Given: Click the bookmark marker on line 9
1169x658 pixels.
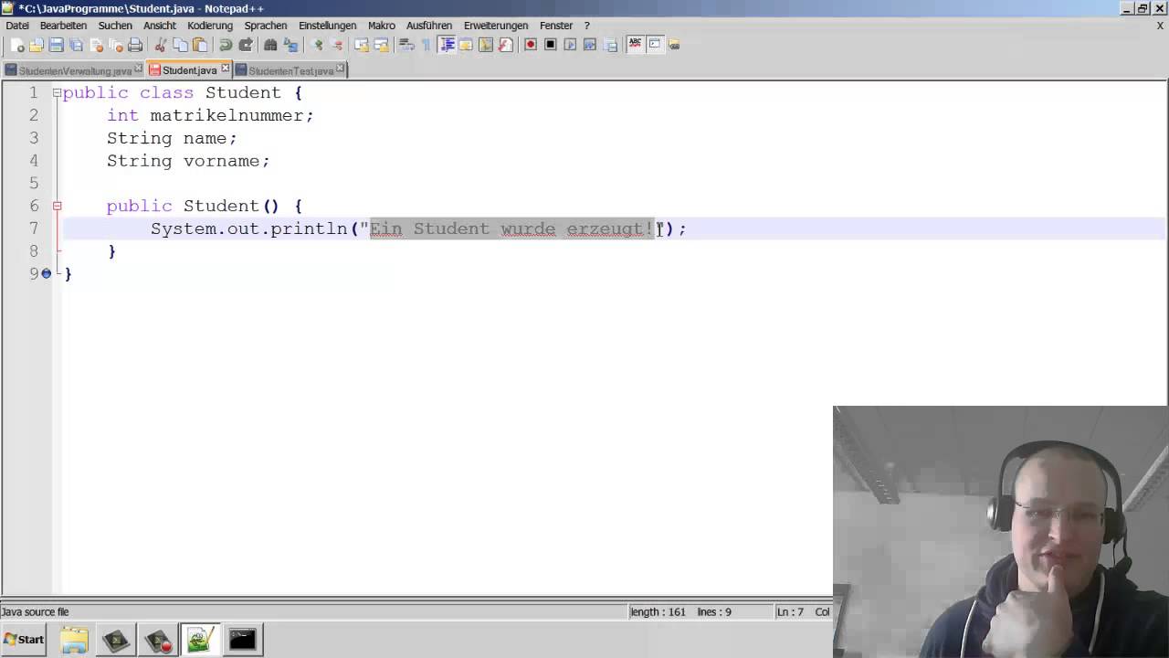Looking at the screenshot, I should [47, 273].
